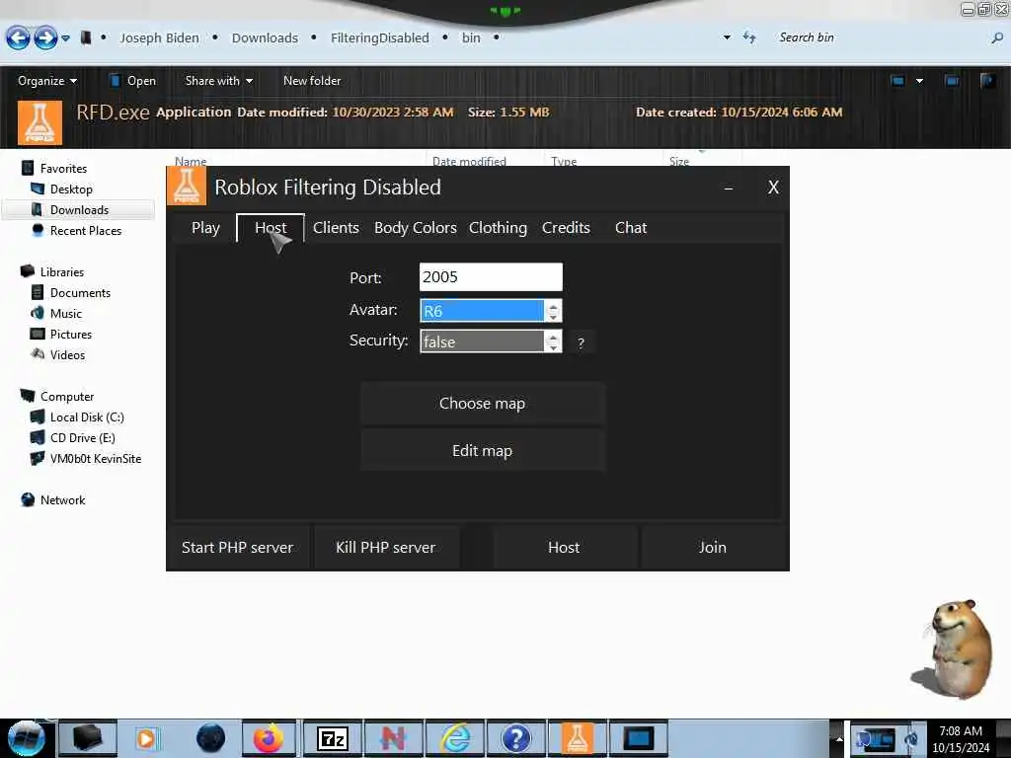
Task: Open the Start menu orb
Action: [26, 738]
